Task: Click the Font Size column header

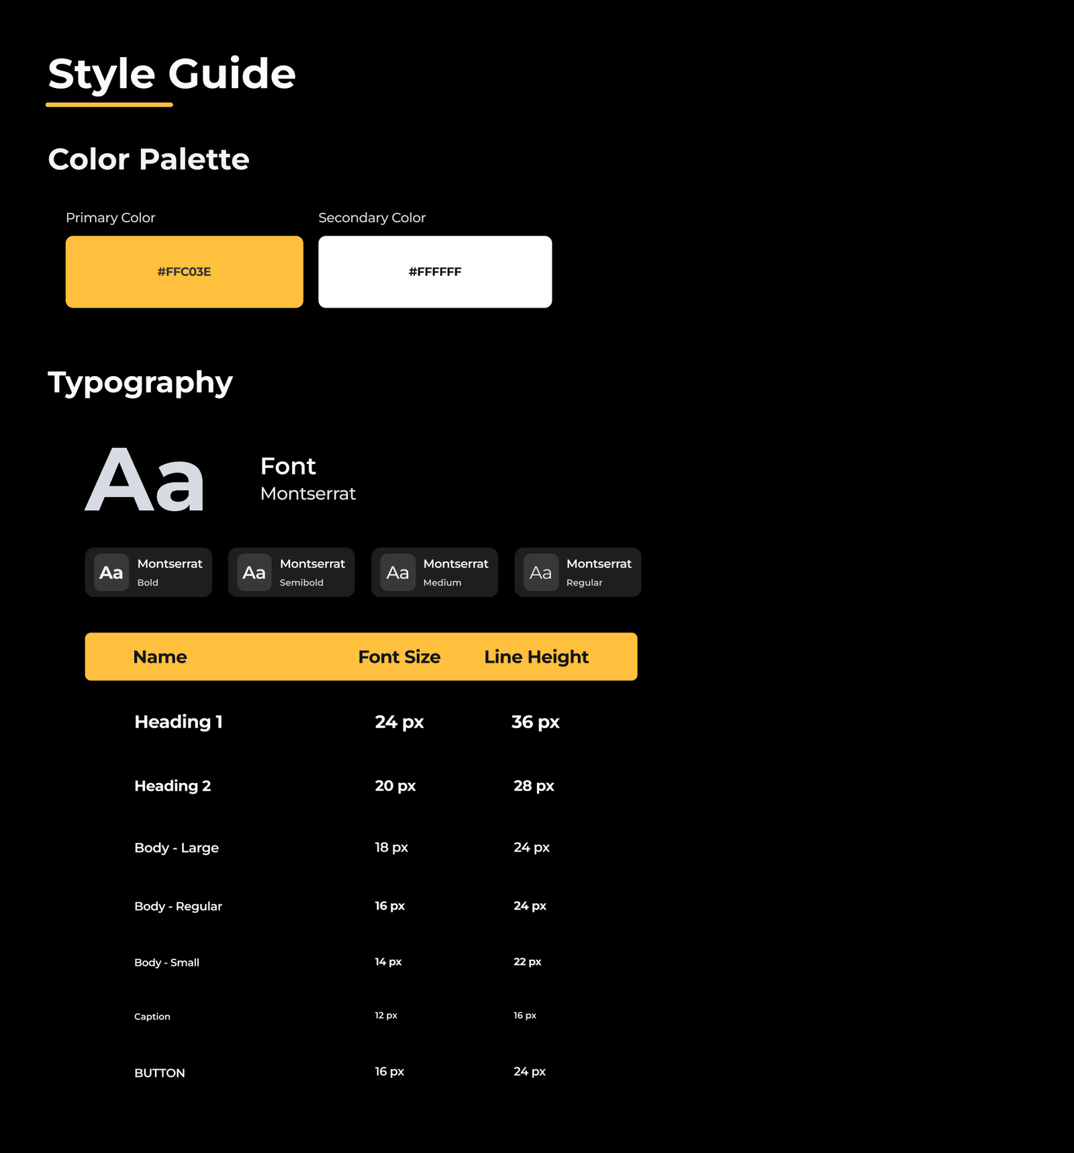Action: click(399, 657)
